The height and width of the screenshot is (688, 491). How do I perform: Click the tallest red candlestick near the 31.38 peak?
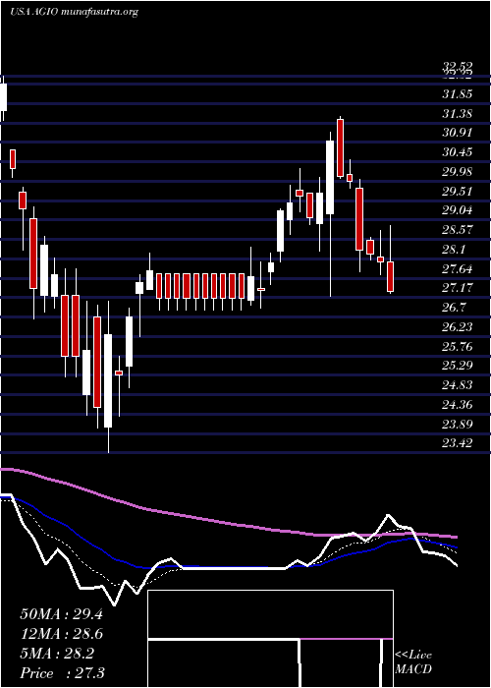tap(340, 147)
